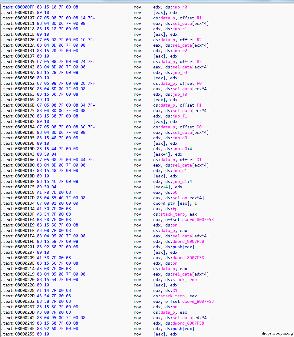294x337 pixels.
Task: Select the b0 label in 'eax, ds:b0'
Action: coord(175,193)
